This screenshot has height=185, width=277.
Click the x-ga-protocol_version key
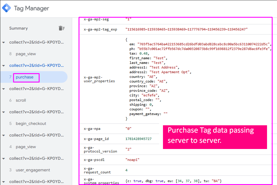(x=100, y=149)
